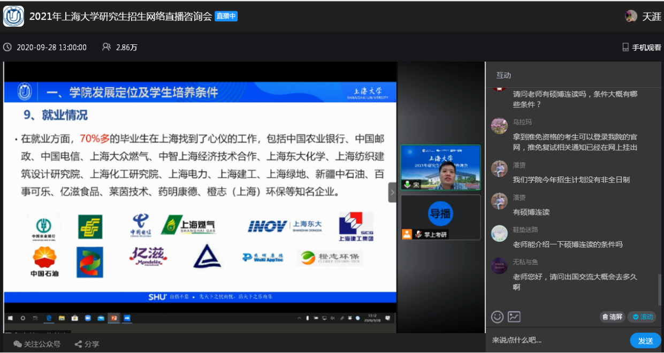Click the 橙志环保 logo on the slide
Viewport: 664px width, 353px height.
[330, 258]
